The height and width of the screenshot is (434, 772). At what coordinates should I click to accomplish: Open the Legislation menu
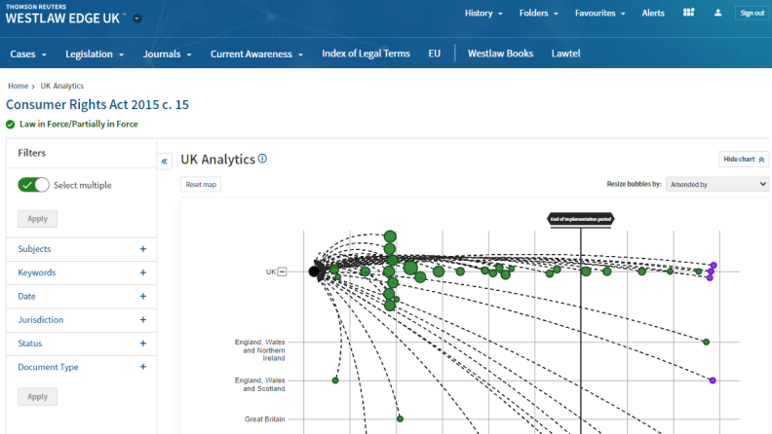(95, 54)
